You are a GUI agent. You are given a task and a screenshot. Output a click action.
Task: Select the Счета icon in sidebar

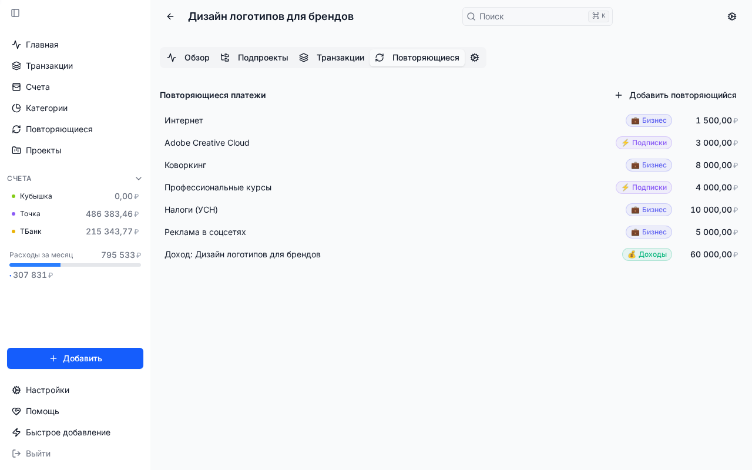16,87
